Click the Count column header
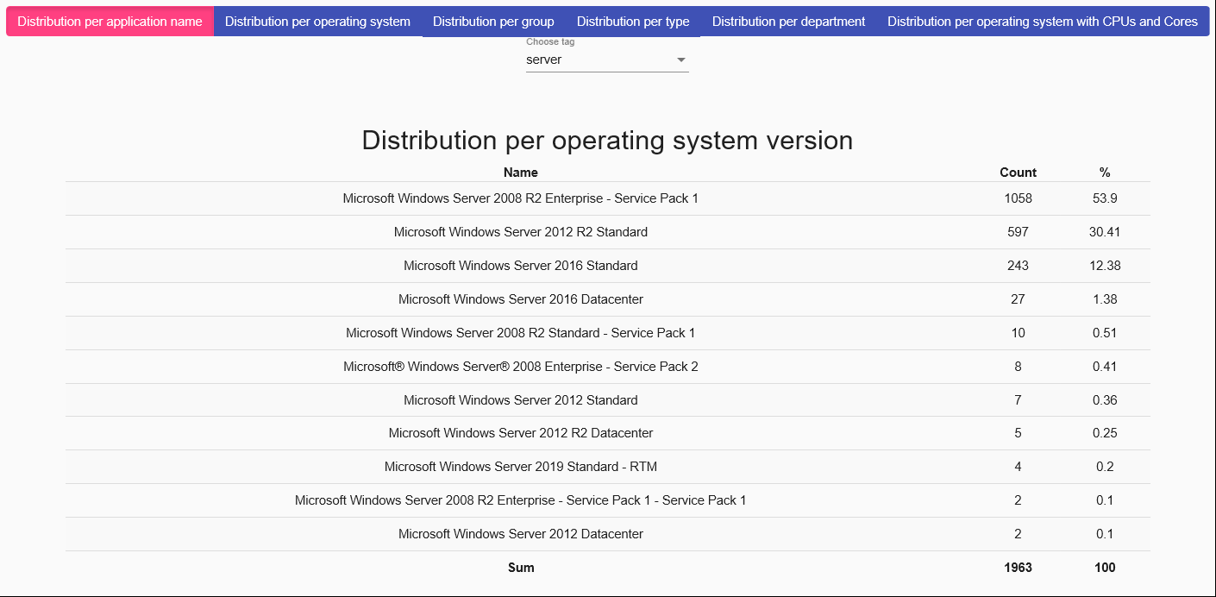This screenshot has height=597, width=1216. [x=1018, y=173]
